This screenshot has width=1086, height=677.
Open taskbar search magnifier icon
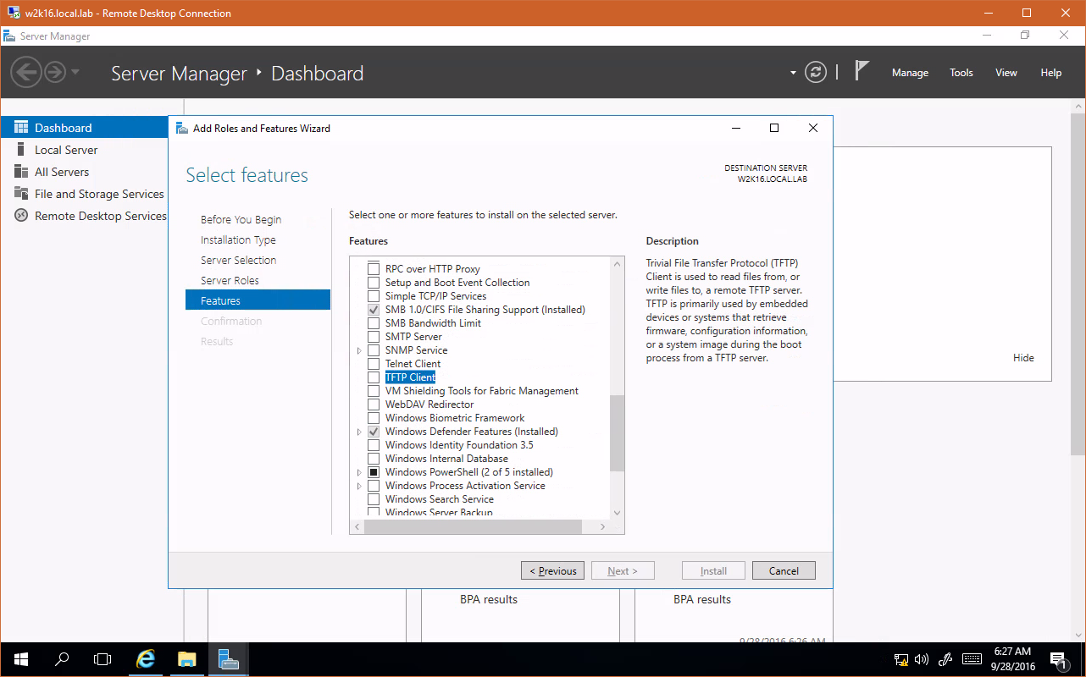tap(62, 659)
